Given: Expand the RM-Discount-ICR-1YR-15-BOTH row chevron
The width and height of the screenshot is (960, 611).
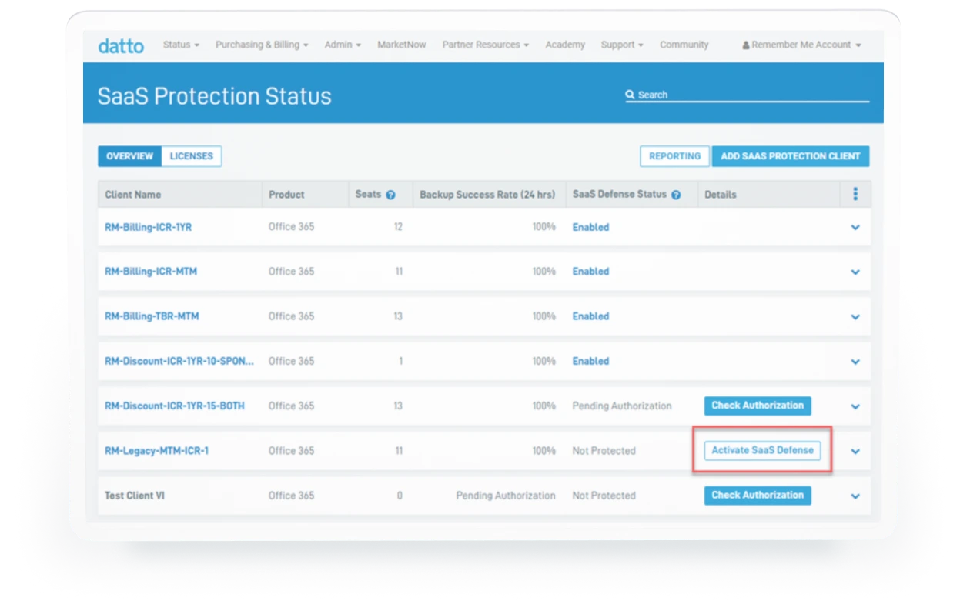Looking at the screenshot, I should (x=855, y=407).
